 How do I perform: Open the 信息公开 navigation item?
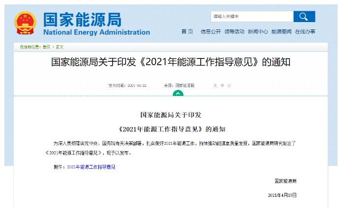pos(211,32)
